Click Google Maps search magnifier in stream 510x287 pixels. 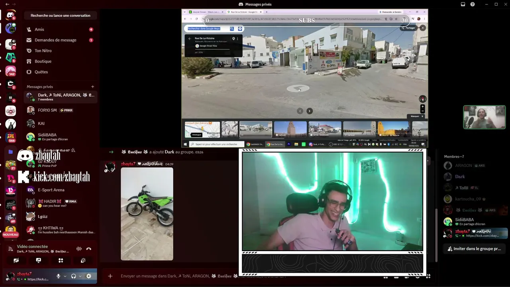coord(232,29)
